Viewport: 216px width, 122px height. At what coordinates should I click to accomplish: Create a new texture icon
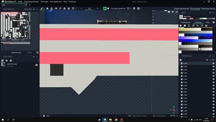click(7, 61)
